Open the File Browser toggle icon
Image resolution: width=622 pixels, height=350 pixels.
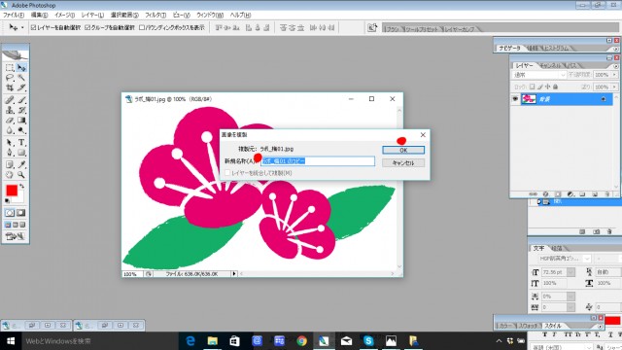tap(372, 27)
